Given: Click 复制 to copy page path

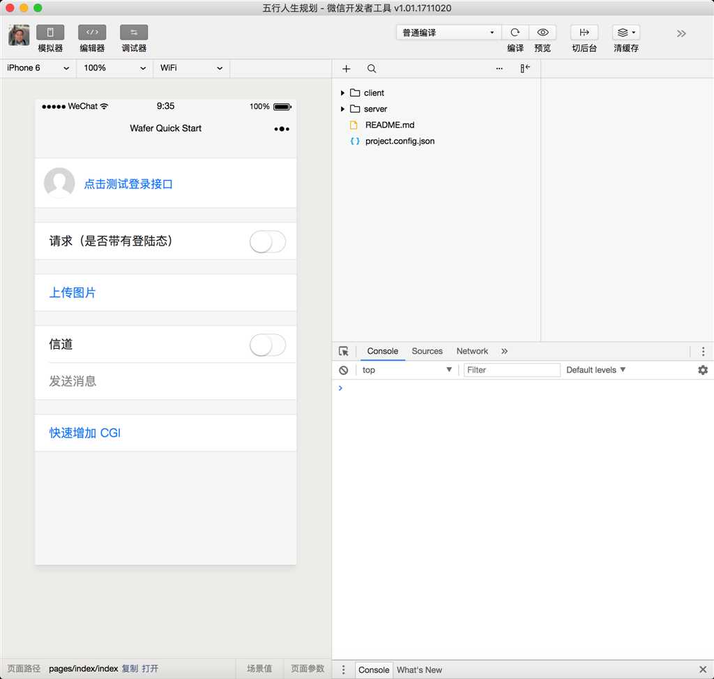Looking at the screenshot, I should (x=130, y=669).
